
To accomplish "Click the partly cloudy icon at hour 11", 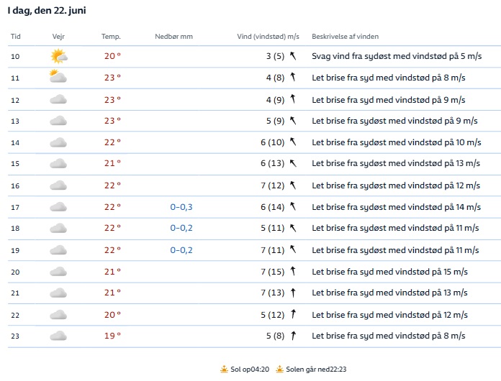I will coord(58,78).
